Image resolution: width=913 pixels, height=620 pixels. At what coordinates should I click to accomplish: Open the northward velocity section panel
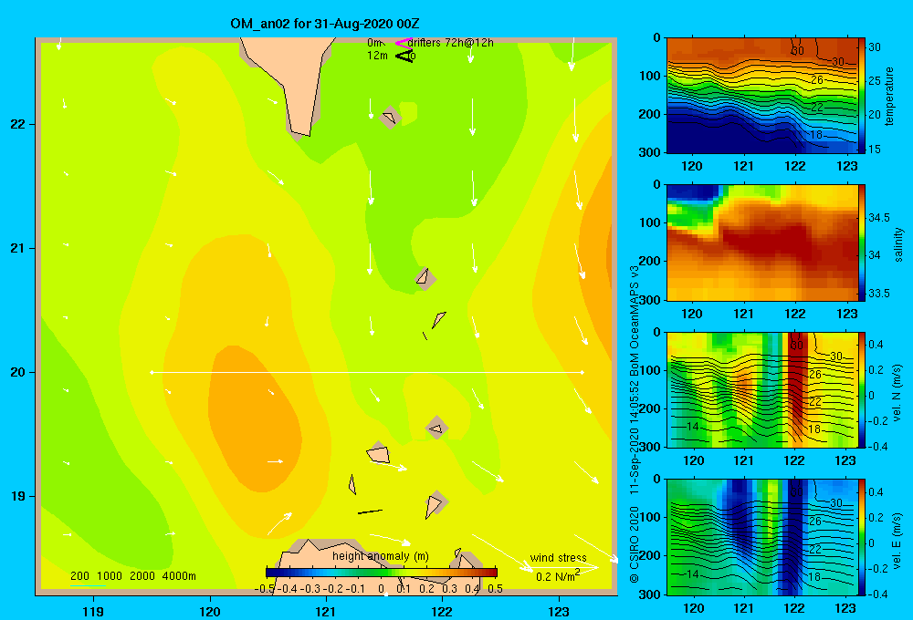761,389
